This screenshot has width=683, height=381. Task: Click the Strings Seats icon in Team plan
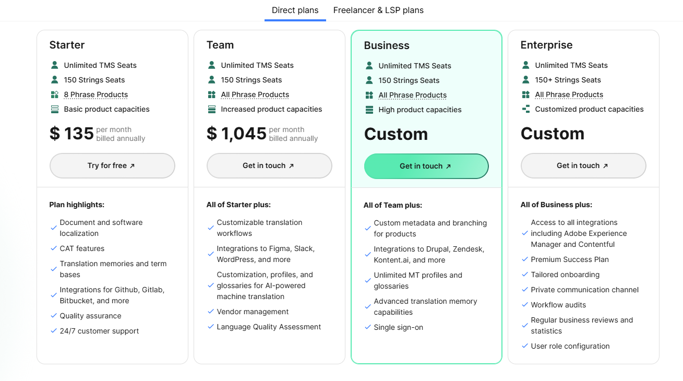[x=211, y=79]
